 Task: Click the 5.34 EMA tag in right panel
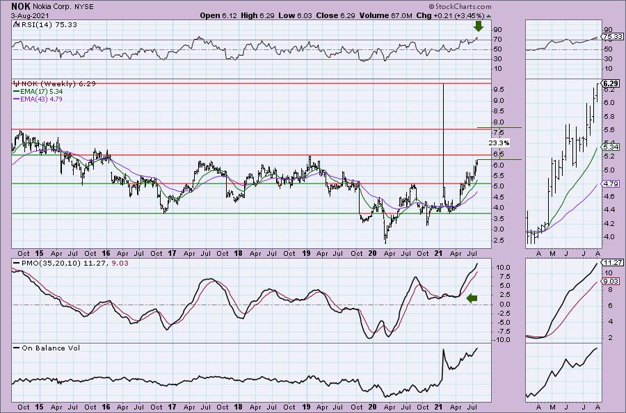pyautogui.click(x=611, y=147)
